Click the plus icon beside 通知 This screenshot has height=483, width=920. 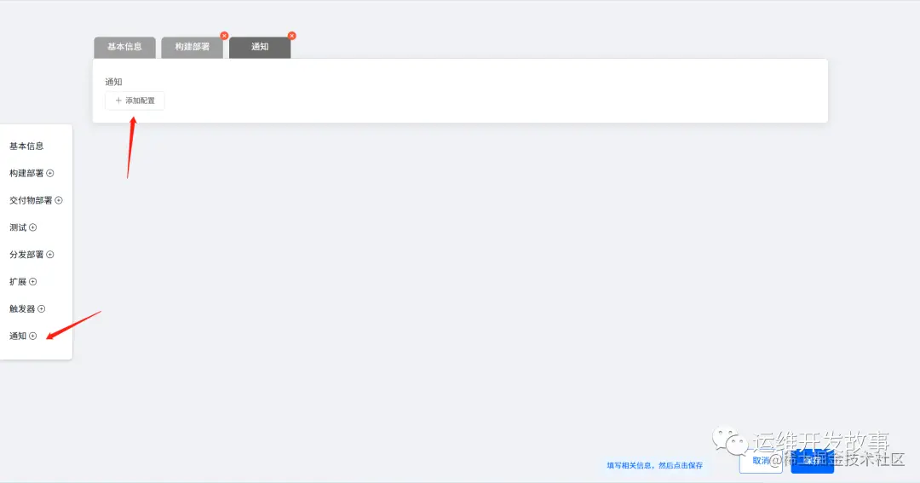(x=33, y=336)
